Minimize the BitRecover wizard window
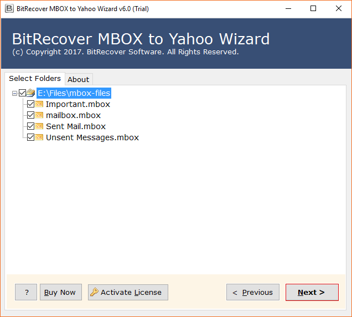The image size is (352, 317). [288, 9]
